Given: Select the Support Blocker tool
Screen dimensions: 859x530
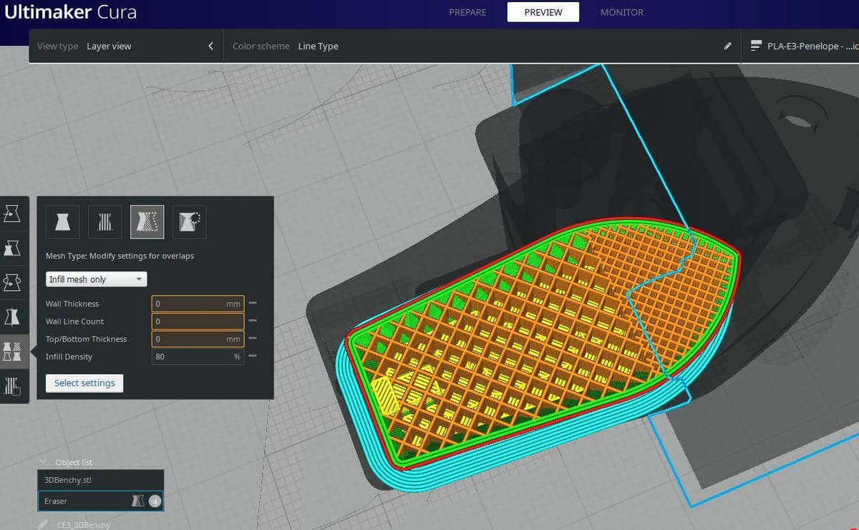Looking at the screenshot, I should point(13,385).
